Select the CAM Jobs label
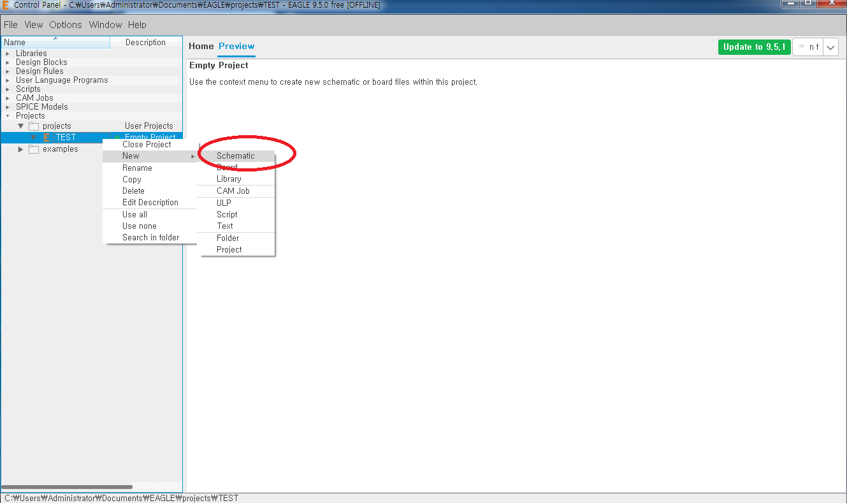847x503 pixels. coord(34,98)
